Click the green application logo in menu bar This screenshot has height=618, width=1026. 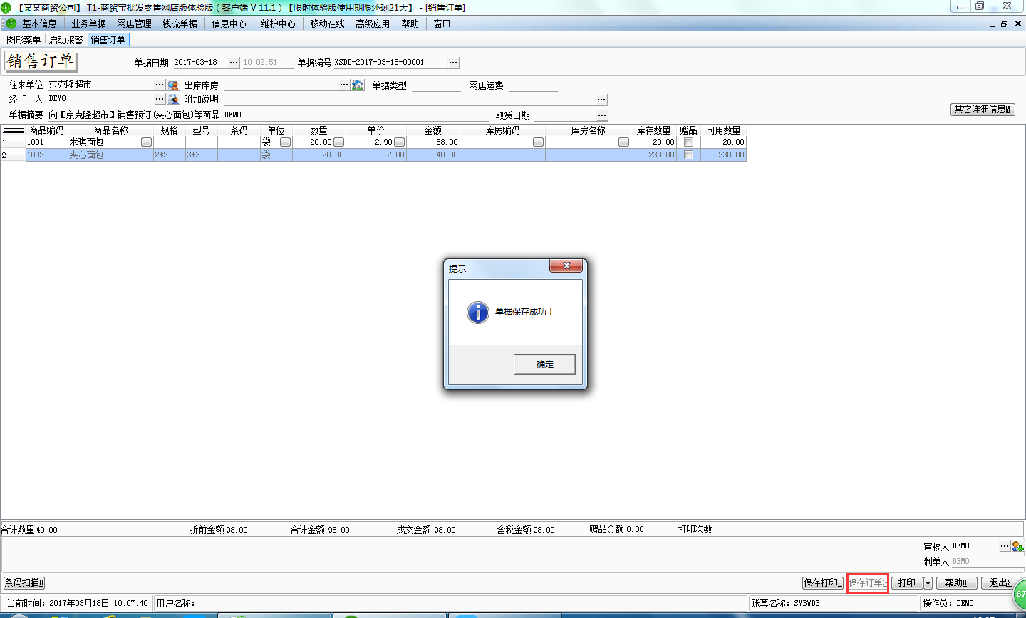[x=11, y=23]
